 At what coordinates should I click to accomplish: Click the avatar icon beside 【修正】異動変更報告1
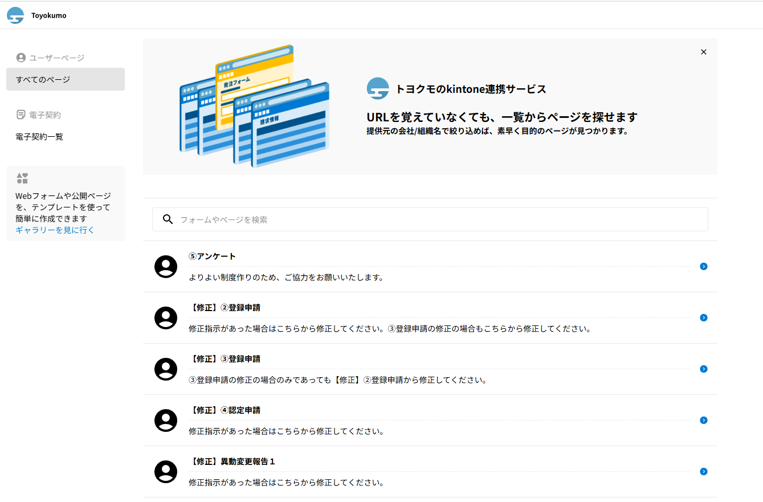[166, 472]
